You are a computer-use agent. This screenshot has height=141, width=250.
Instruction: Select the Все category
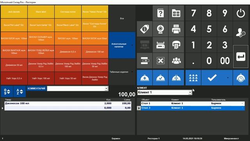[x=122, y=18]
